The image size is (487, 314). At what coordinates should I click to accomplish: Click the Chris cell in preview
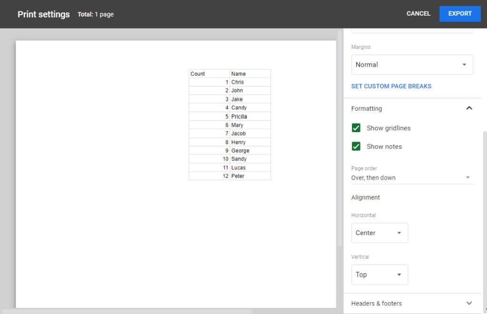point(250,82)
